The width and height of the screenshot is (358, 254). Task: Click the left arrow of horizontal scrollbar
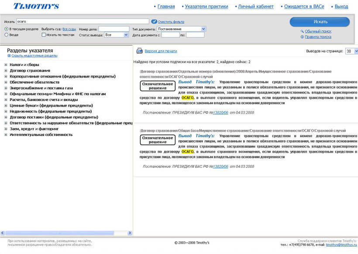[3, 233]
